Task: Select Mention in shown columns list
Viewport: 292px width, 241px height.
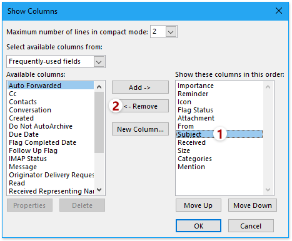Action: click(219, 167)
